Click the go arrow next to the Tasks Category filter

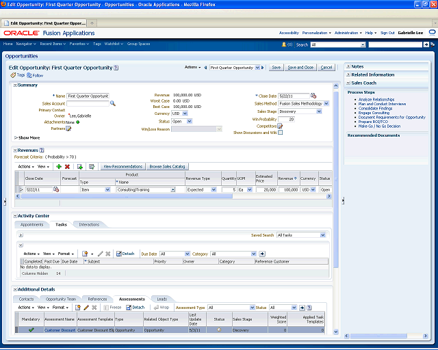(x=262, y=254)
